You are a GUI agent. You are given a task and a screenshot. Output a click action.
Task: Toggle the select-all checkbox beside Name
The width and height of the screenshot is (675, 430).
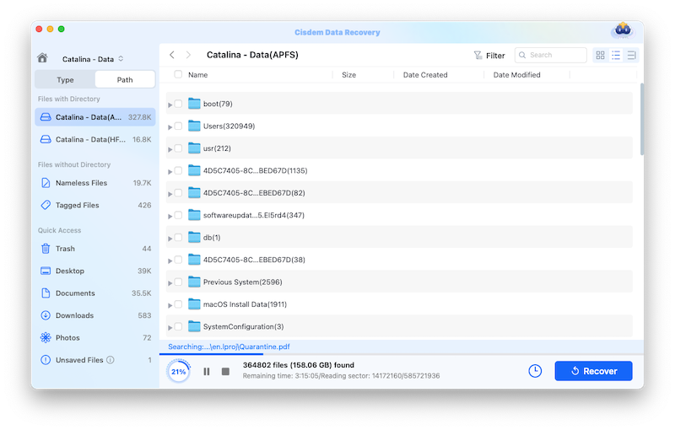pos(178,75)
